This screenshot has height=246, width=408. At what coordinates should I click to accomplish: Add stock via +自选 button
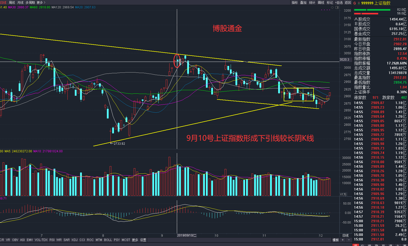point(339,3)
